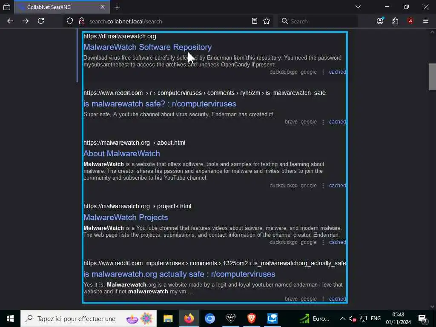Open the notification center icon
This screenshot has width=436, height=327.
point(423,318)
